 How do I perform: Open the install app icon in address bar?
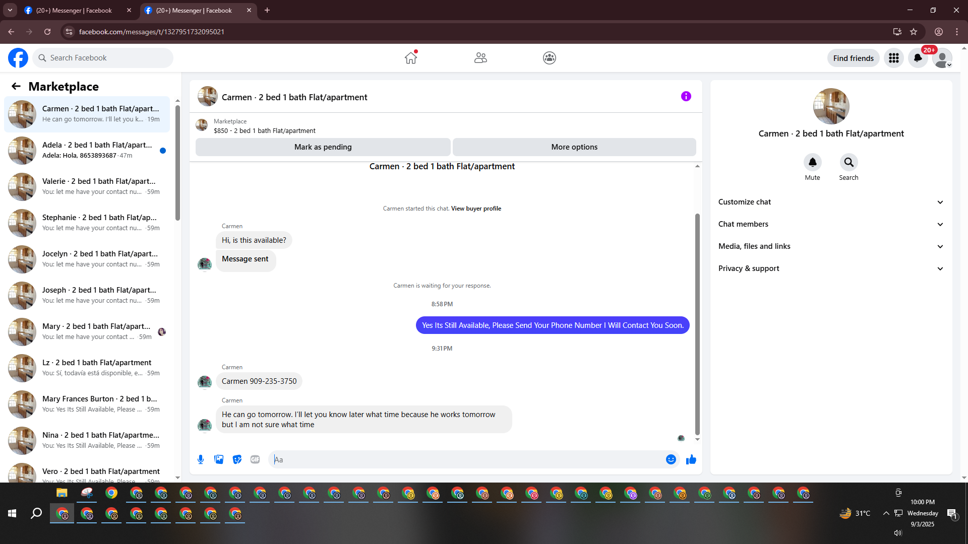897,32
